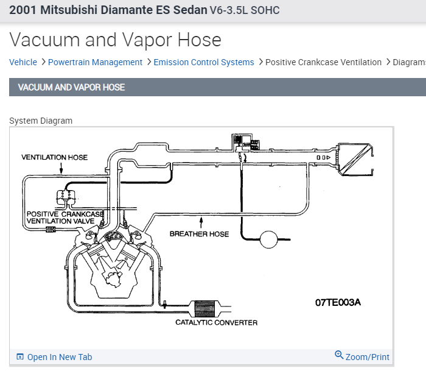Click the VENTILATION HOSE label in diagram

(x=54, y=157)
